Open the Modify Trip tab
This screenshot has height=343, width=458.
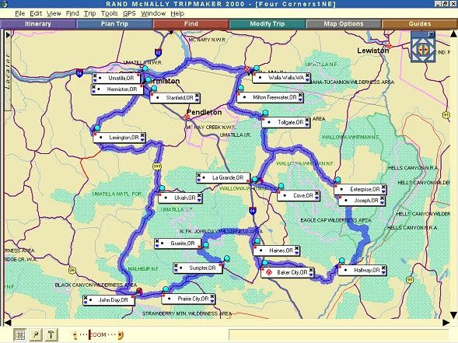pyautogui.click(x=267, y=24)
